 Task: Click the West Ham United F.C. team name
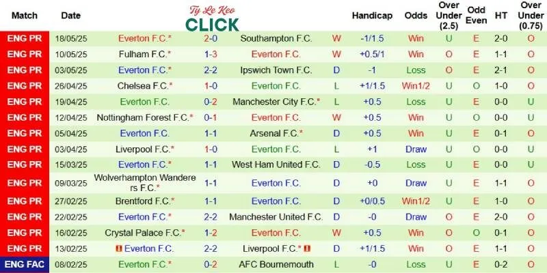point(276,164)
